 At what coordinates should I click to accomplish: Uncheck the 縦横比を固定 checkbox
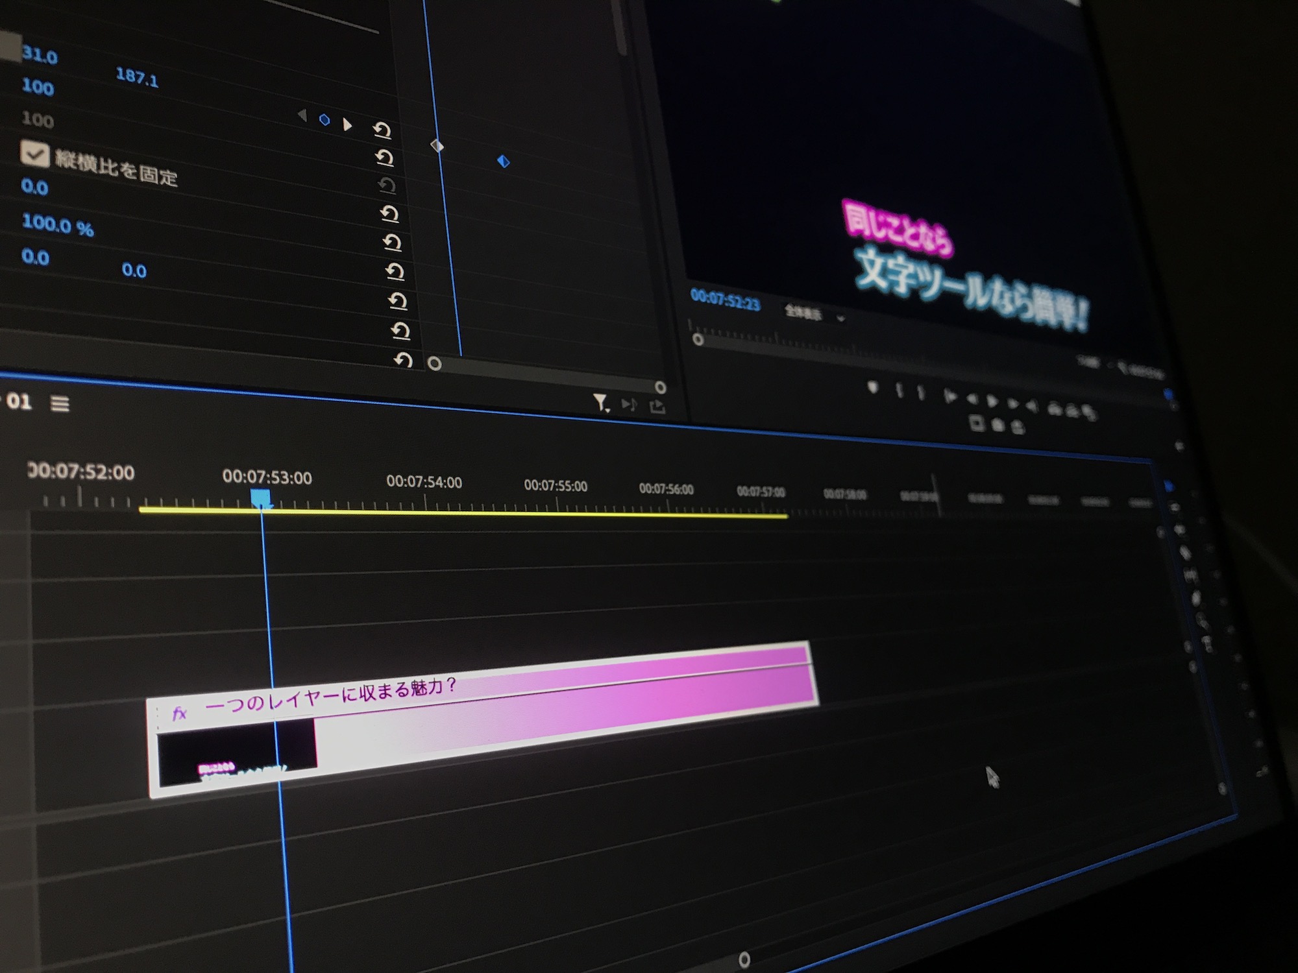pyautogui.click(x=34, y=154)
